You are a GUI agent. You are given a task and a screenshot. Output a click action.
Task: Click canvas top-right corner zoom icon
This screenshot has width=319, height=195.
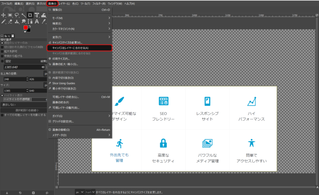[x=317, y=15]
